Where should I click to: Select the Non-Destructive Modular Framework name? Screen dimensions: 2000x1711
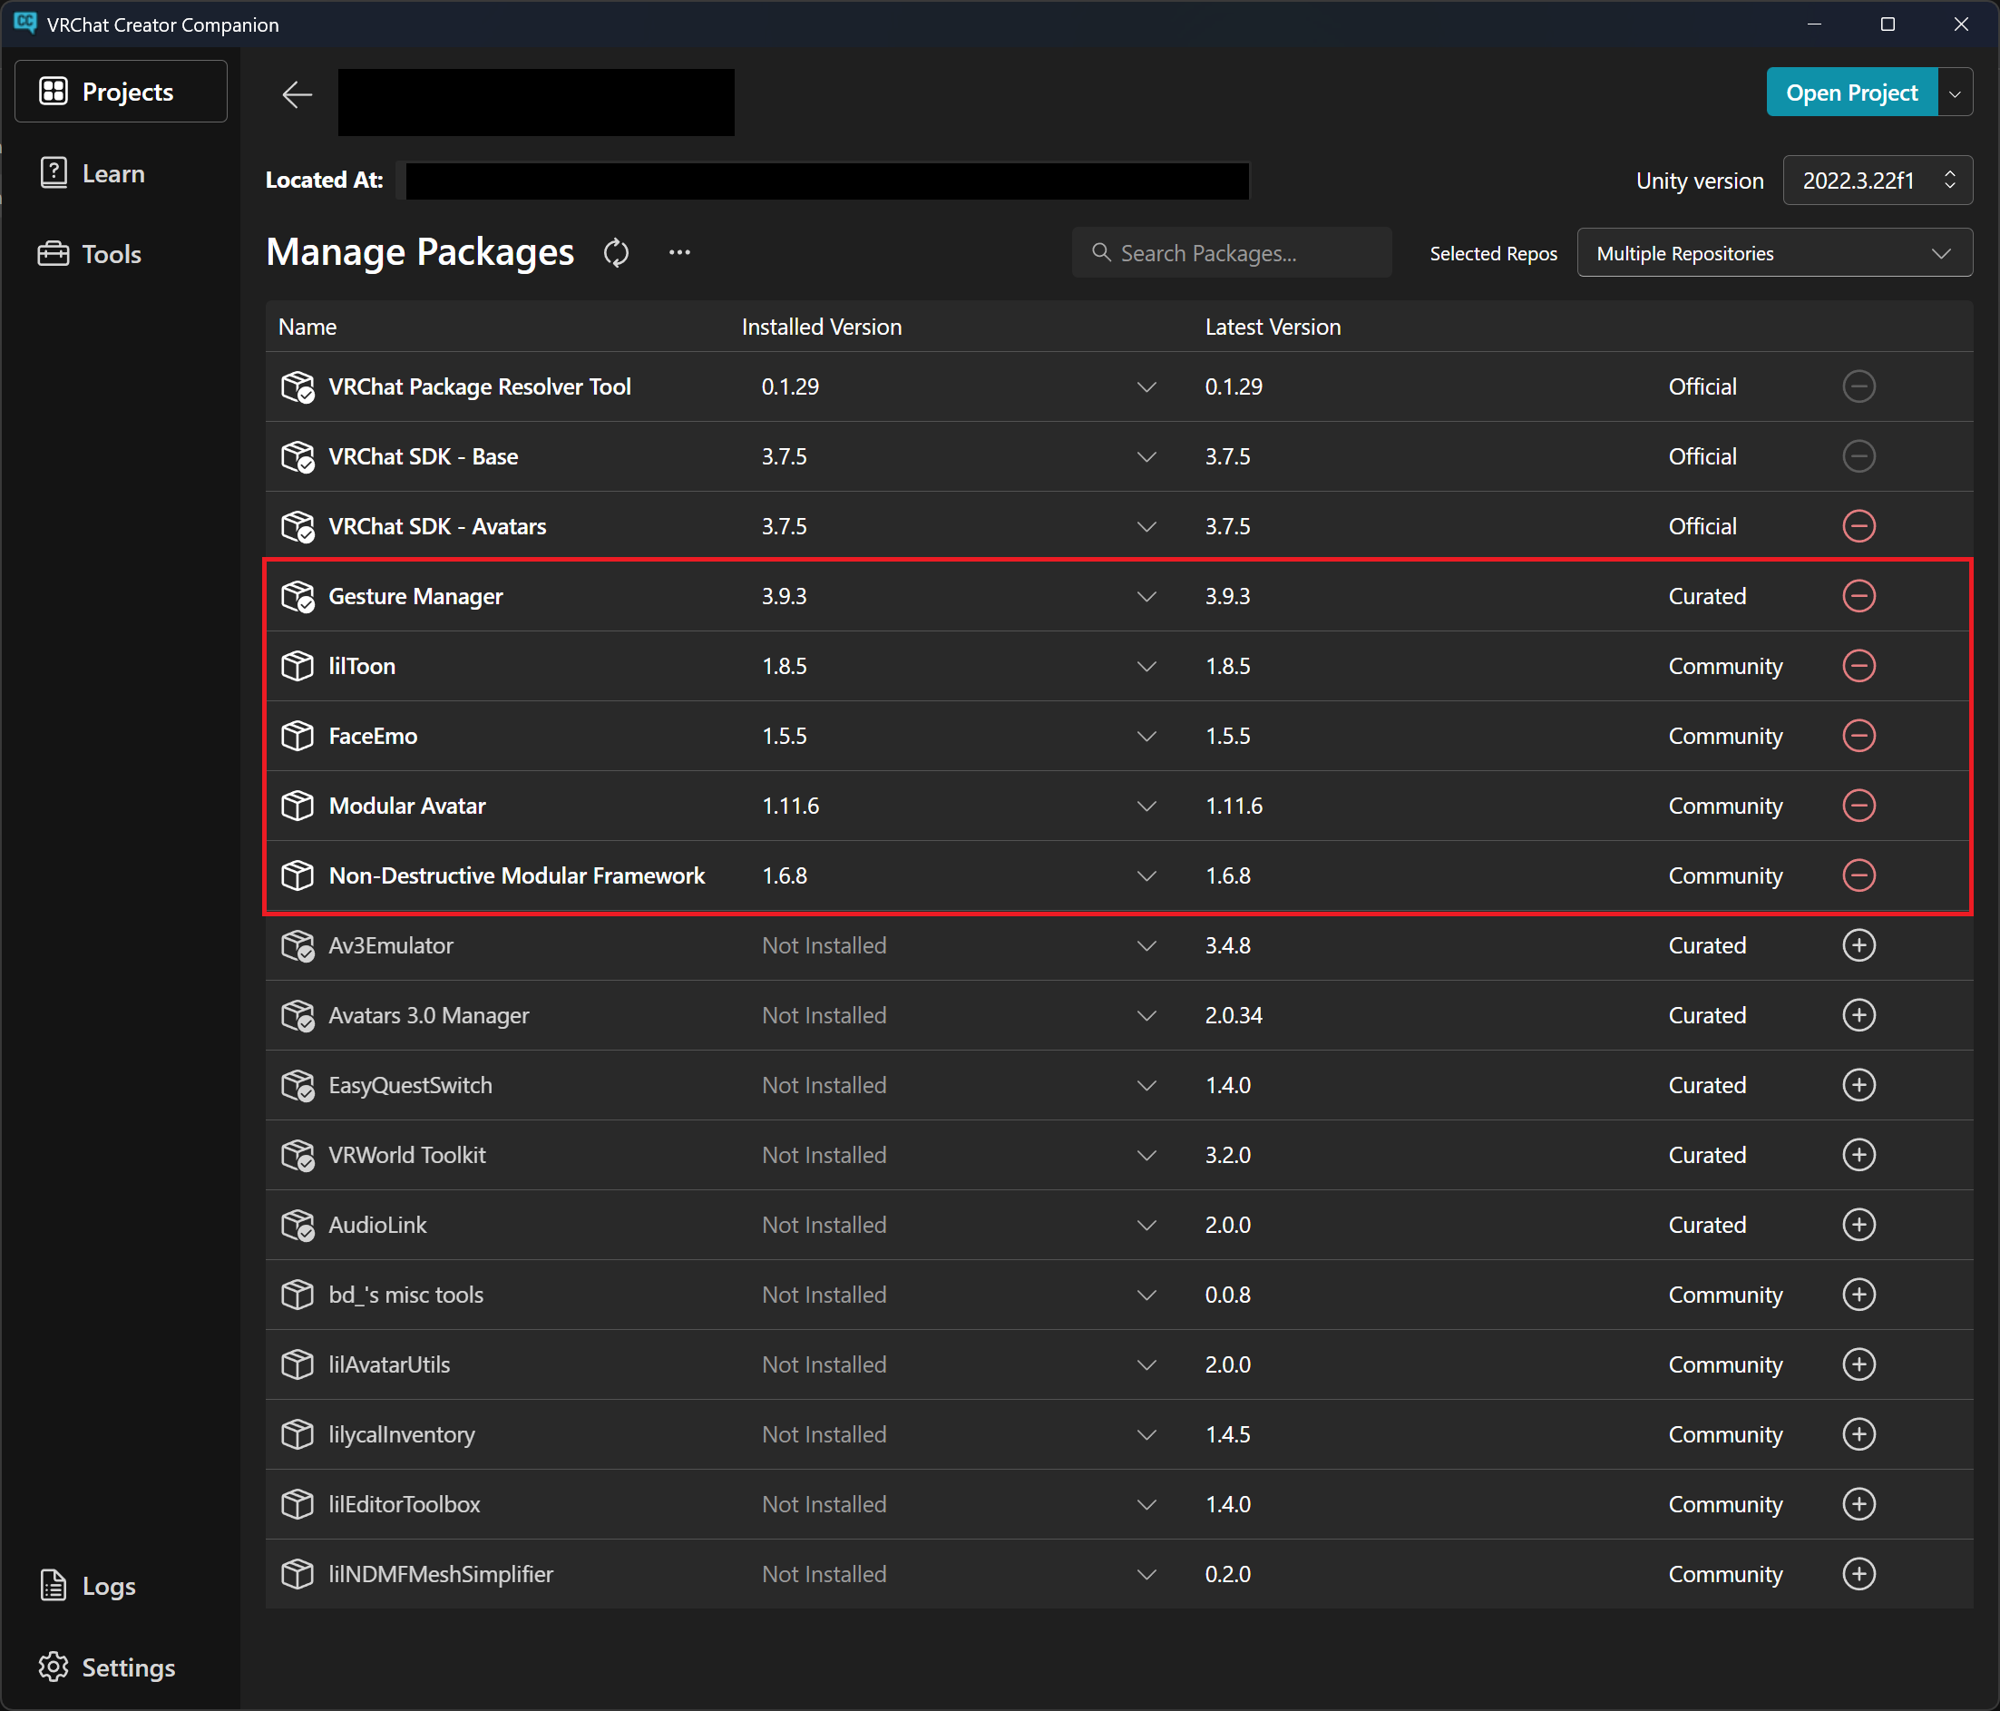(x=516, y=875)
